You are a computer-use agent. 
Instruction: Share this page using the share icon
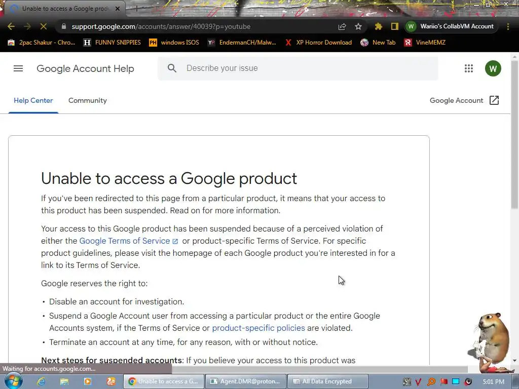pos(342,26)
